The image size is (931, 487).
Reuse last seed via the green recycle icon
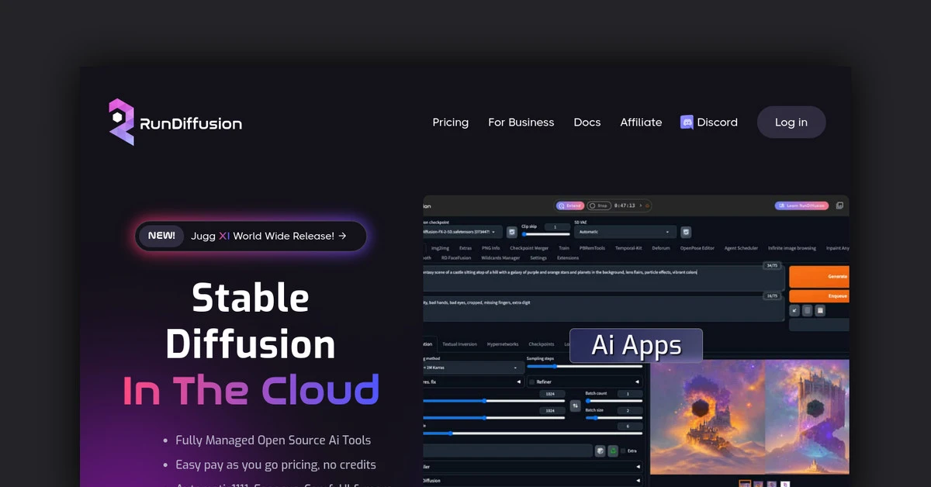click(x=613, y=450)
